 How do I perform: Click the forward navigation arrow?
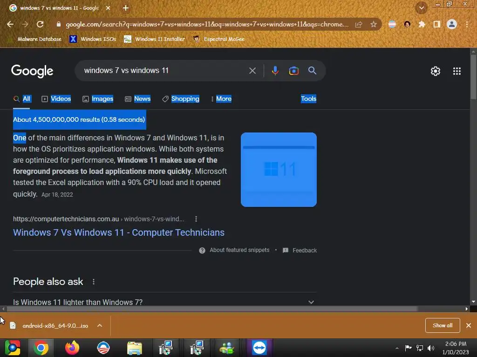pyautogui.click(x=25, y=24)
